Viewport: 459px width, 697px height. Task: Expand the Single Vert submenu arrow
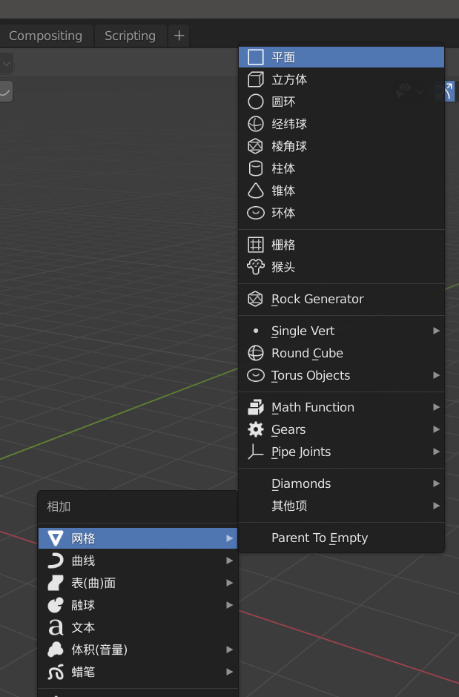436,331
